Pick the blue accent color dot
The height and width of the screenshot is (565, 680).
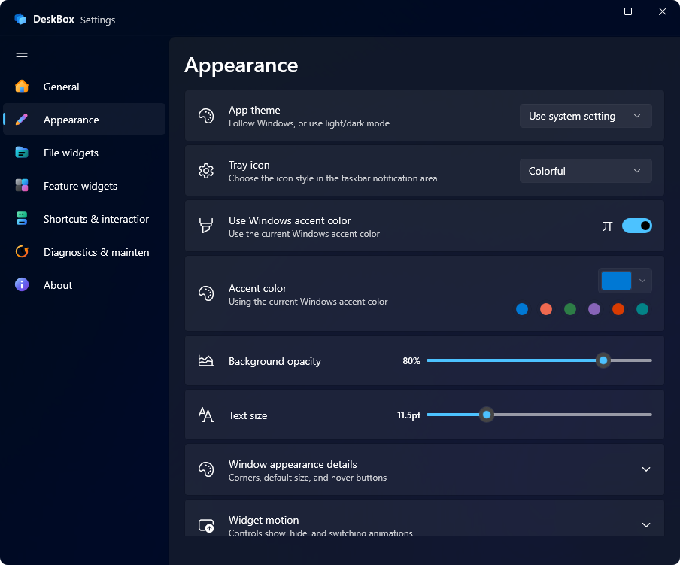(x=522, y=309)
